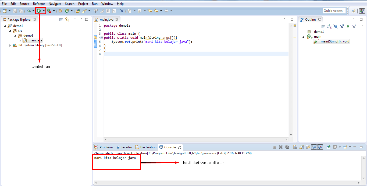Click Sort alphabetically icon in Outline
This screenshot has width=367, height=186.
[329, 26]
